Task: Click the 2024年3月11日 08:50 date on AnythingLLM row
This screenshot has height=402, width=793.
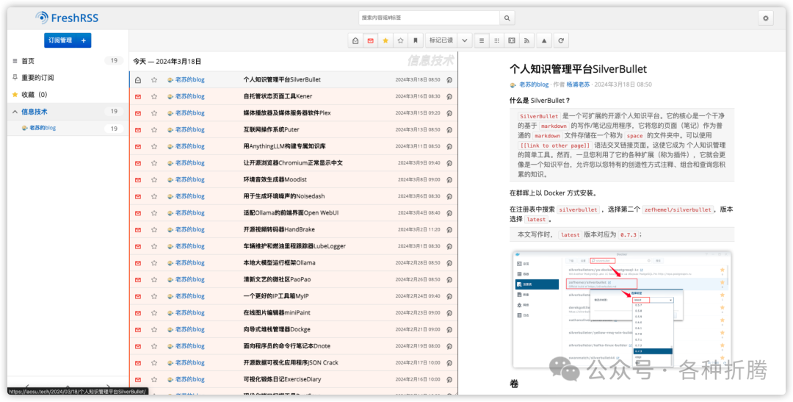Action: (x=417, y=146)
